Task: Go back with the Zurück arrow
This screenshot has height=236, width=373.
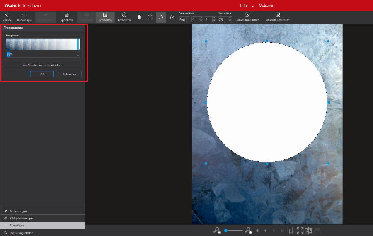Action: click(x=7, y=17)
